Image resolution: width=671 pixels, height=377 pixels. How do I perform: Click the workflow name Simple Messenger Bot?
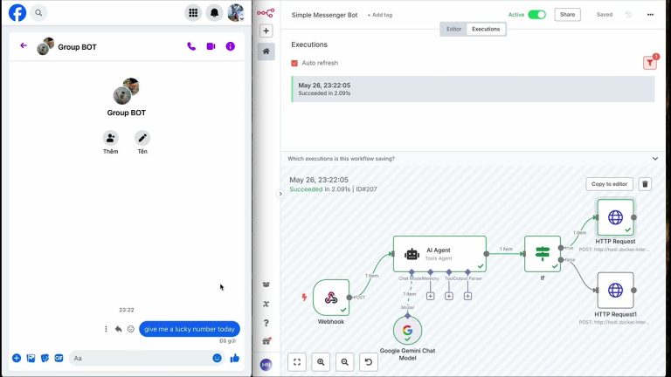click(324, 15)
